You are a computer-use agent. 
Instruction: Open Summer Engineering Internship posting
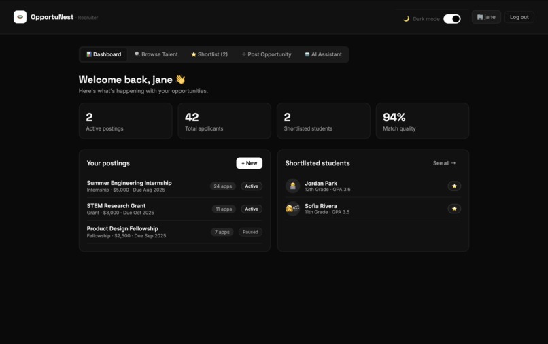pyautogui.click(x=129, y=183)
